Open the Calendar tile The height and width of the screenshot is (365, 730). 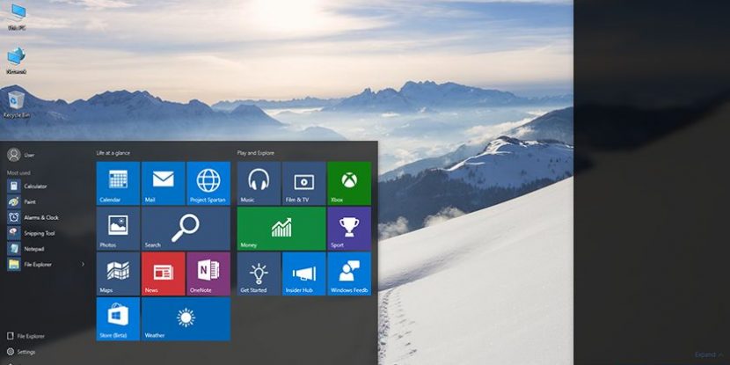coord(118,183)
